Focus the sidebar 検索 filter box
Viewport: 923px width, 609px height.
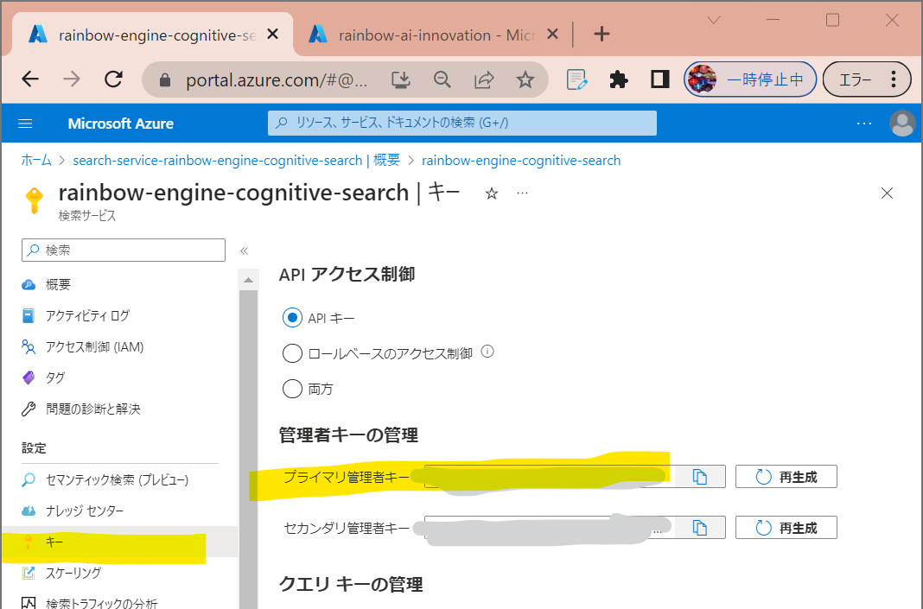coord(124,250)
